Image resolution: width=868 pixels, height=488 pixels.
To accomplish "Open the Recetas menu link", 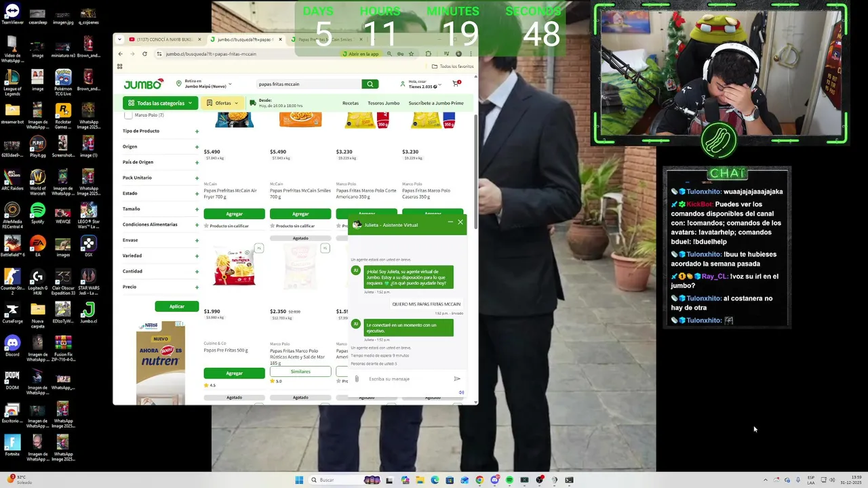I will (x=351, y=103).
